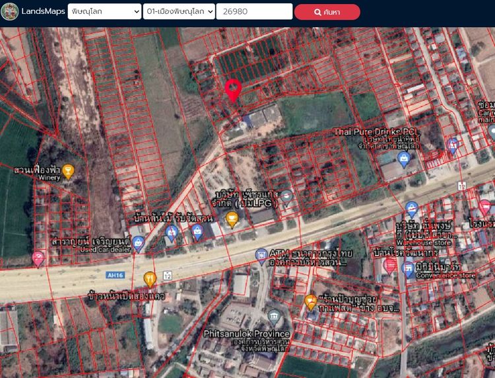The height and width of the screenshot is (378, 495).
Task: Click the AH16 highway shield
Action: tap(115, 275)
